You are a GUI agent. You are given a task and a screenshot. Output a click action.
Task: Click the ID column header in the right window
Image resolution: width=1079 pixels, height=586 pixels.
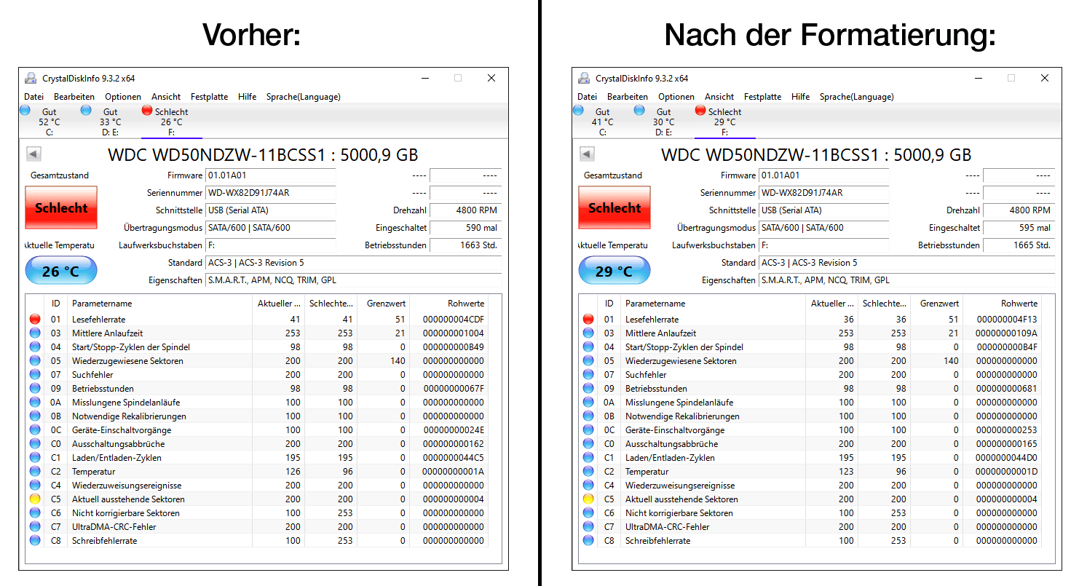point(609,304)
